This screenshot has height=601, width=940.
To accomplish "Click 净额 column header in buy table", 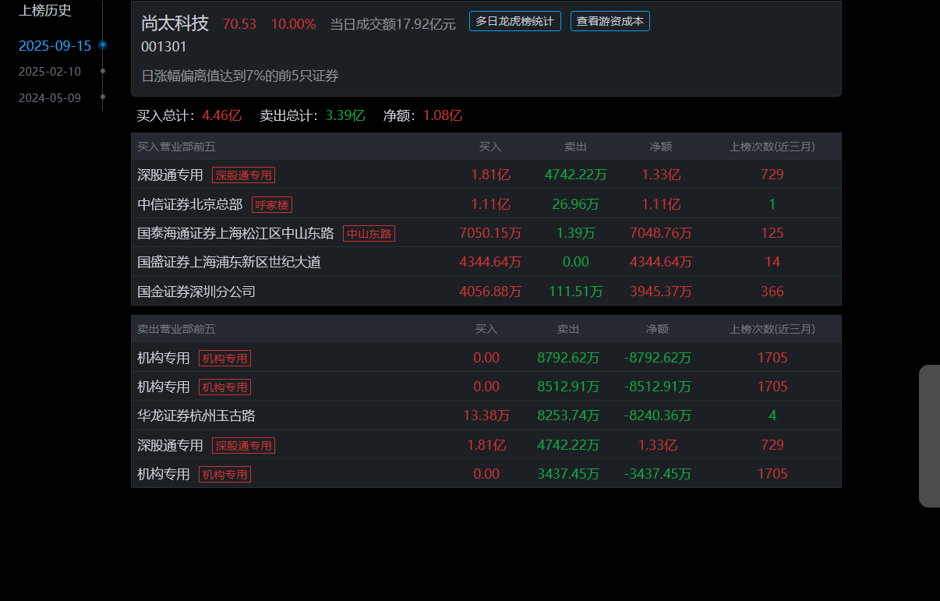I will pyautogui.click(x=661, y=147).
